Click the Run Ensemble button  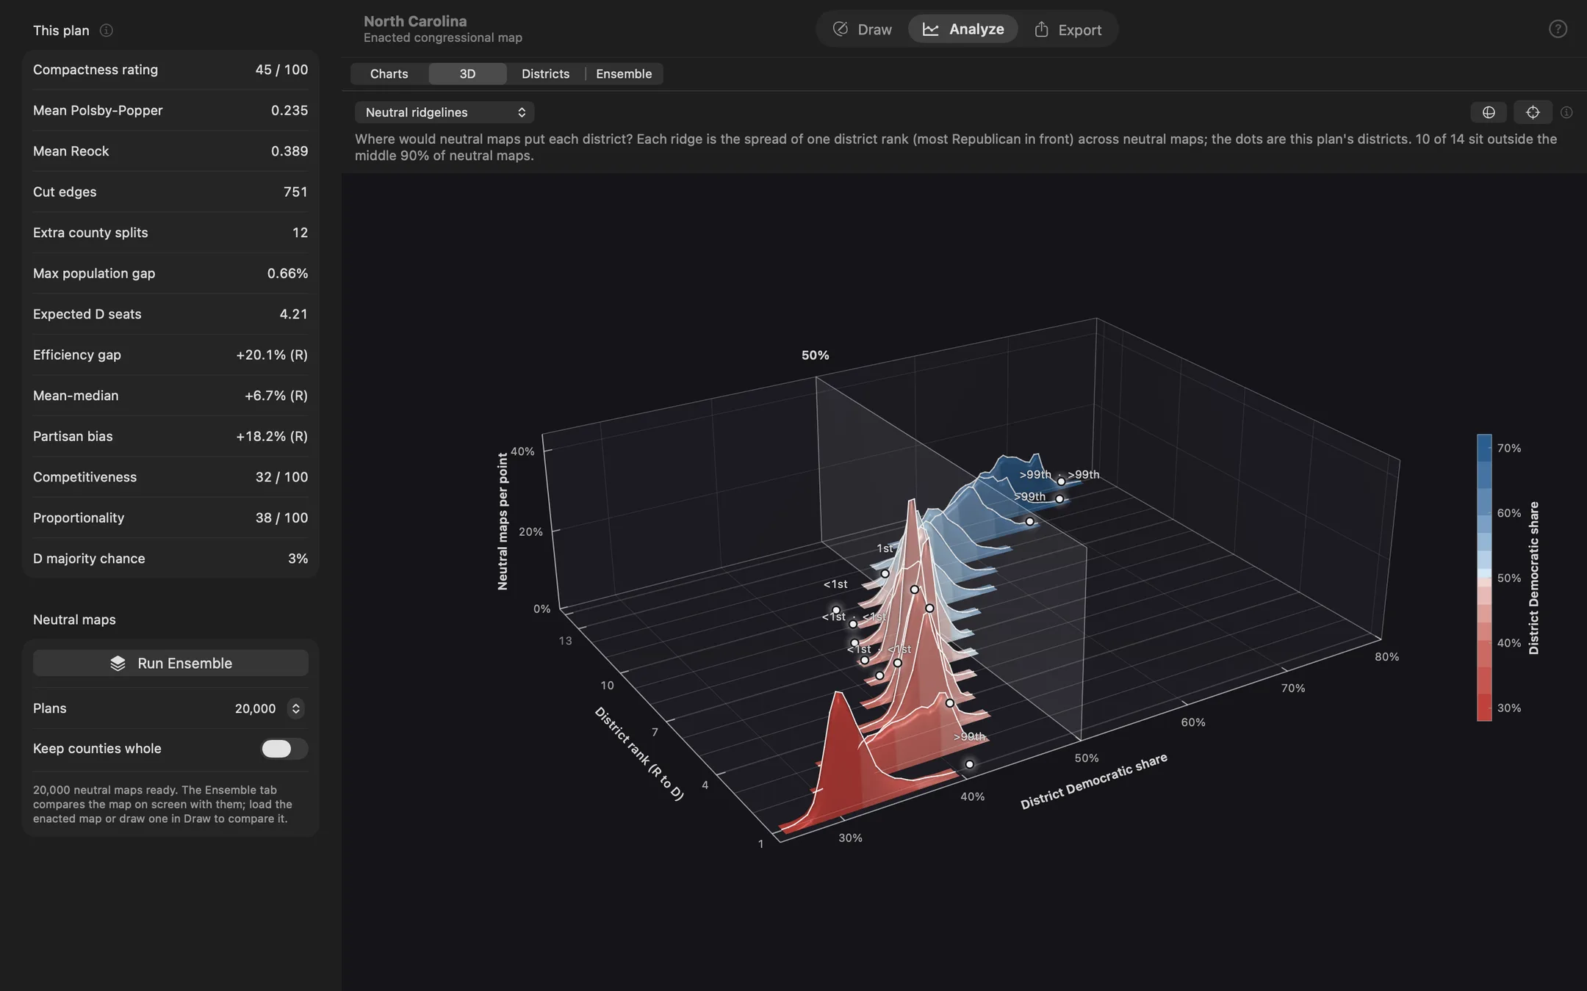(170, 664)
